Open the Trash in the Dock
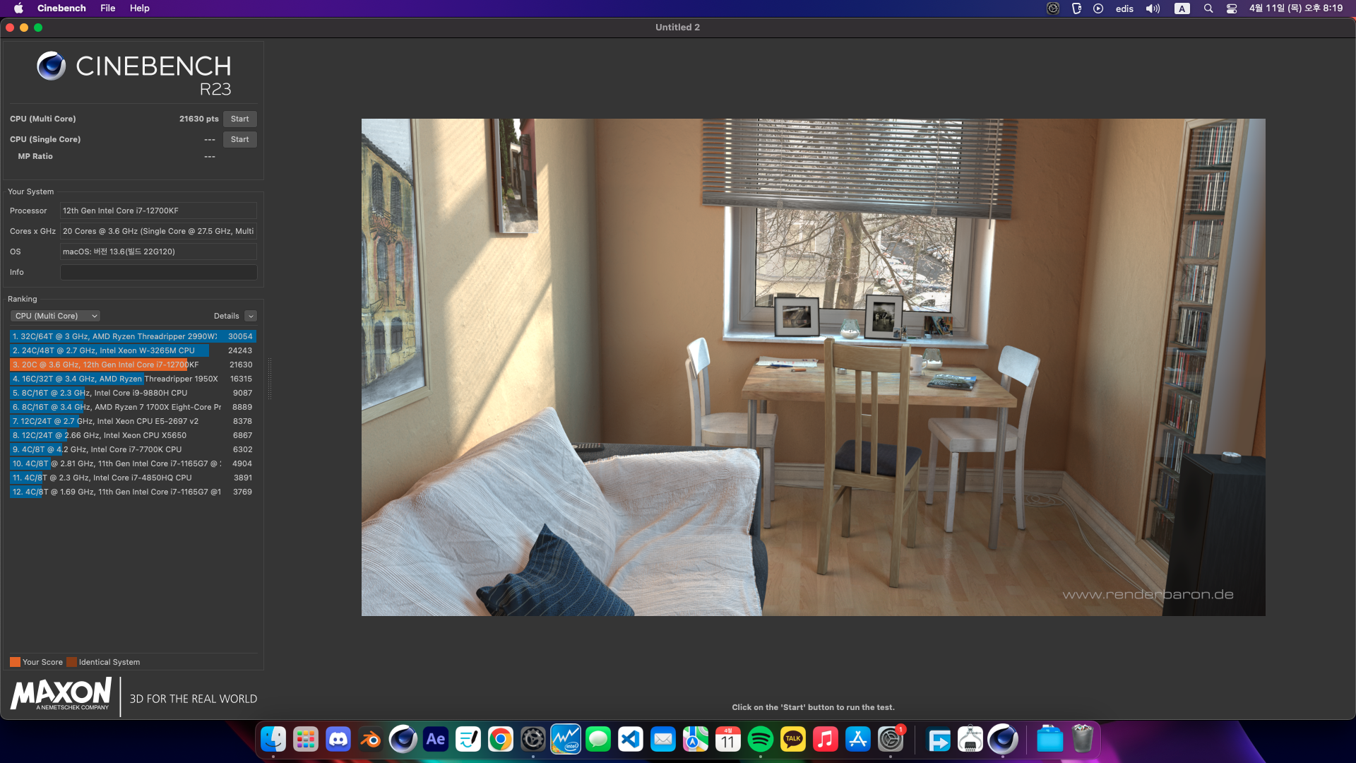This screenshot has height=763, width=1356. (x=1083, y=740)
